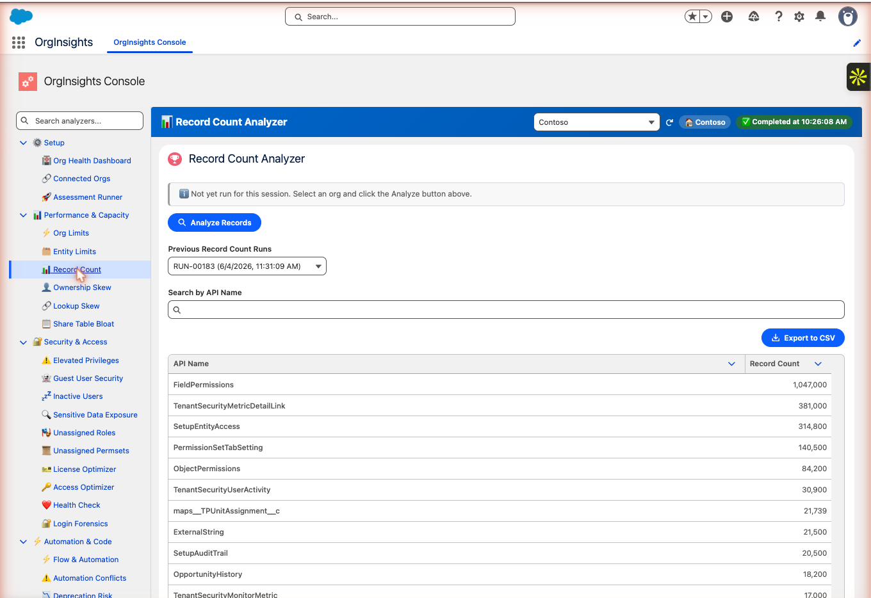The image size is (871, 598).
Task: Open Guest User Security analyzer
Action: [x=88, y=378]
